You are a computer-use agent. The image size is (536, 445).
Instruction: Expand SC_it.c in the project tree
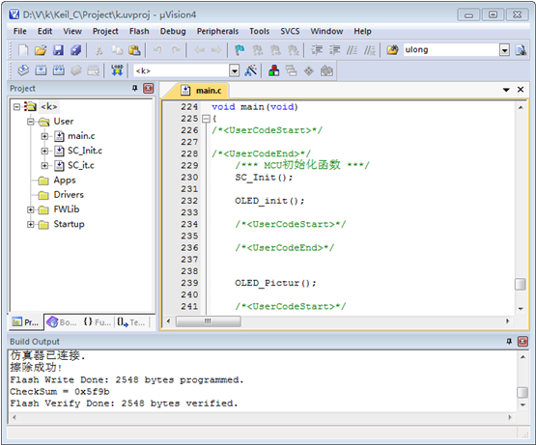point(44,165)
